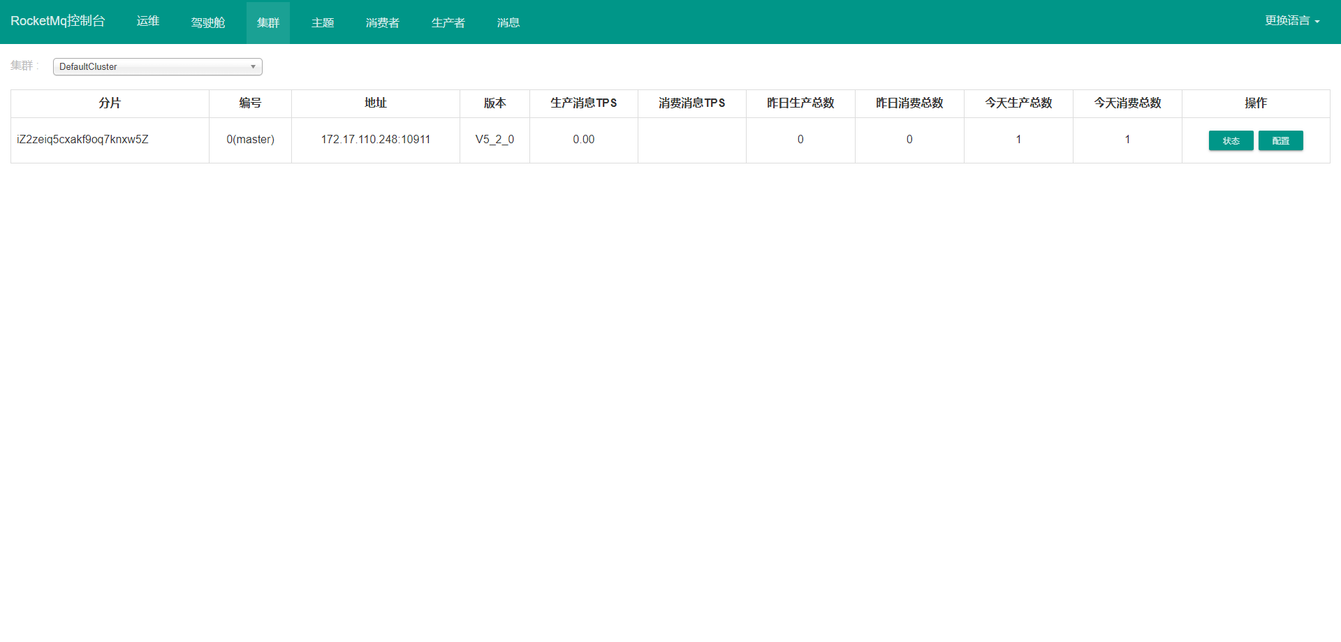The image size is (1341, 642).
Task: Click the 分片 column header
Action: click(110, 103)
